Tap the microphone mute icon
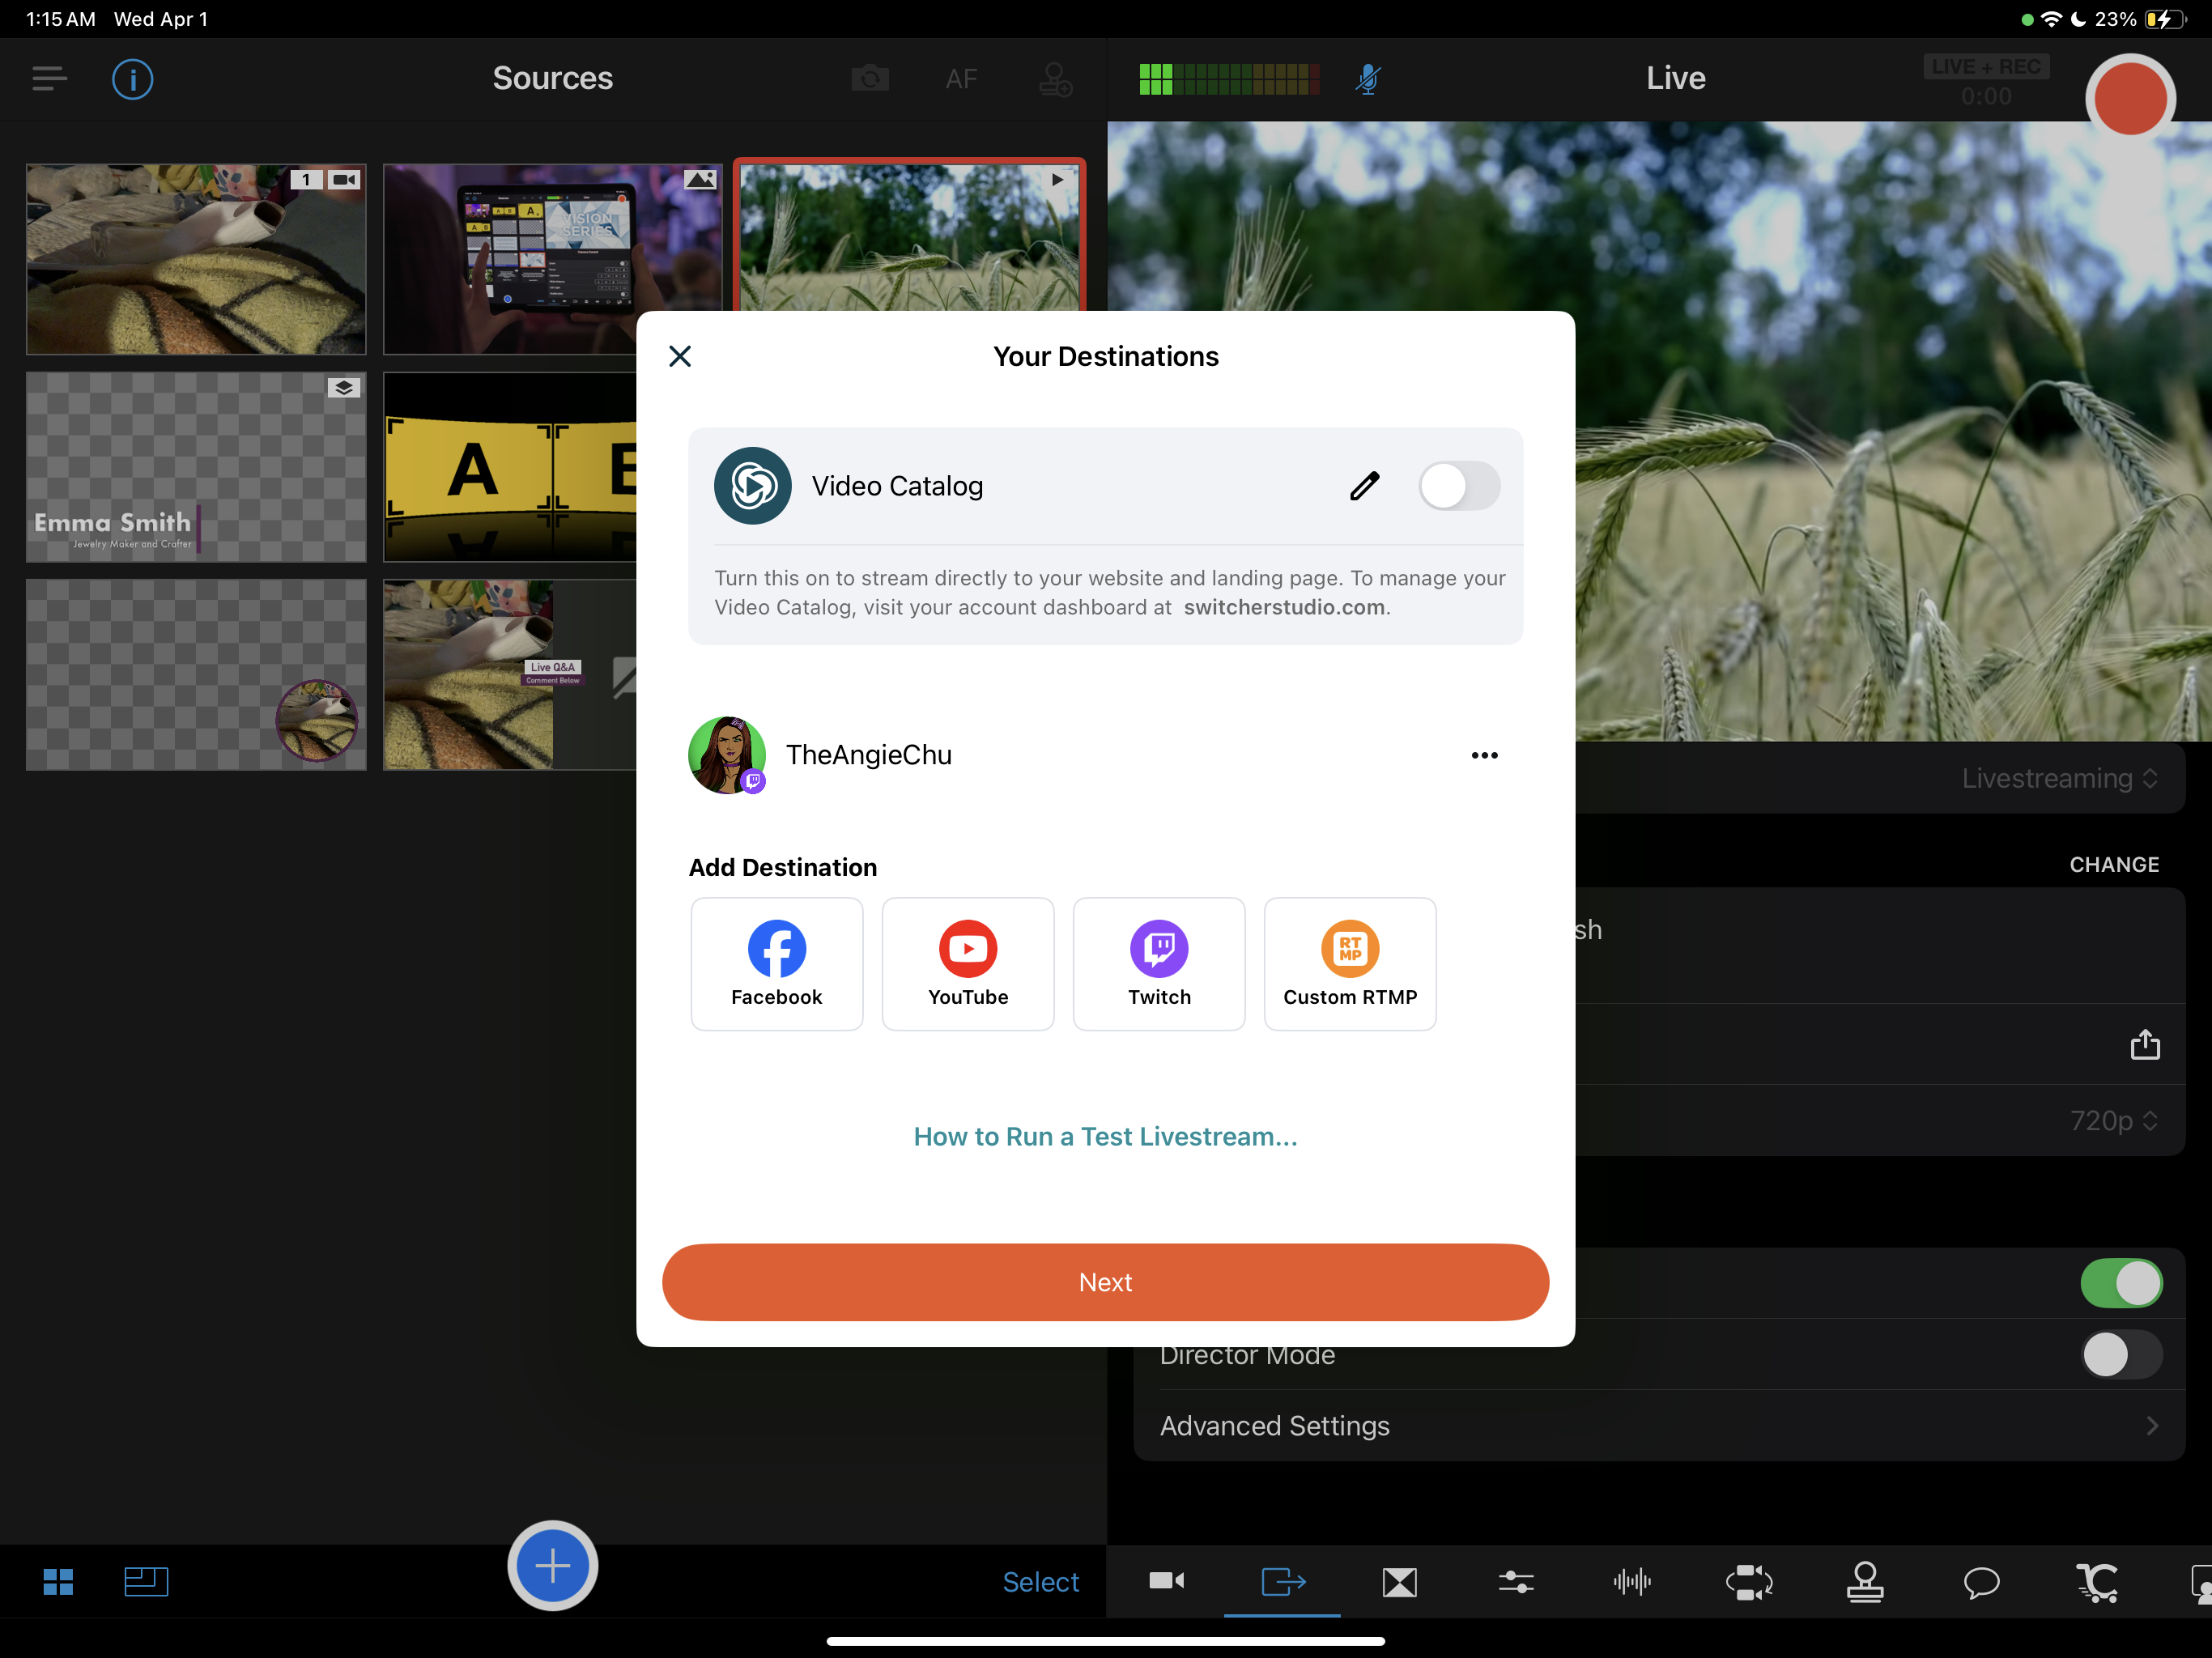Image resolution: width=2212 pixels, height=1658 pixels. [1367, 79]
